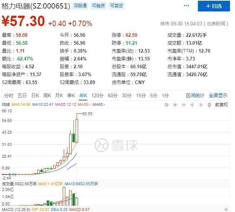The width and height of the screenshot is (235, 212).
Task: Switch to the 120分 chart tab
Action: tap(97, 95)
